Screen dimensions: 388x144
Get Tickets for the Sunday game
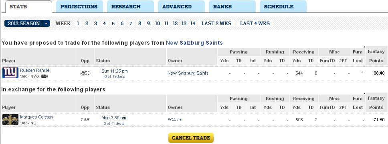point(115,77)
